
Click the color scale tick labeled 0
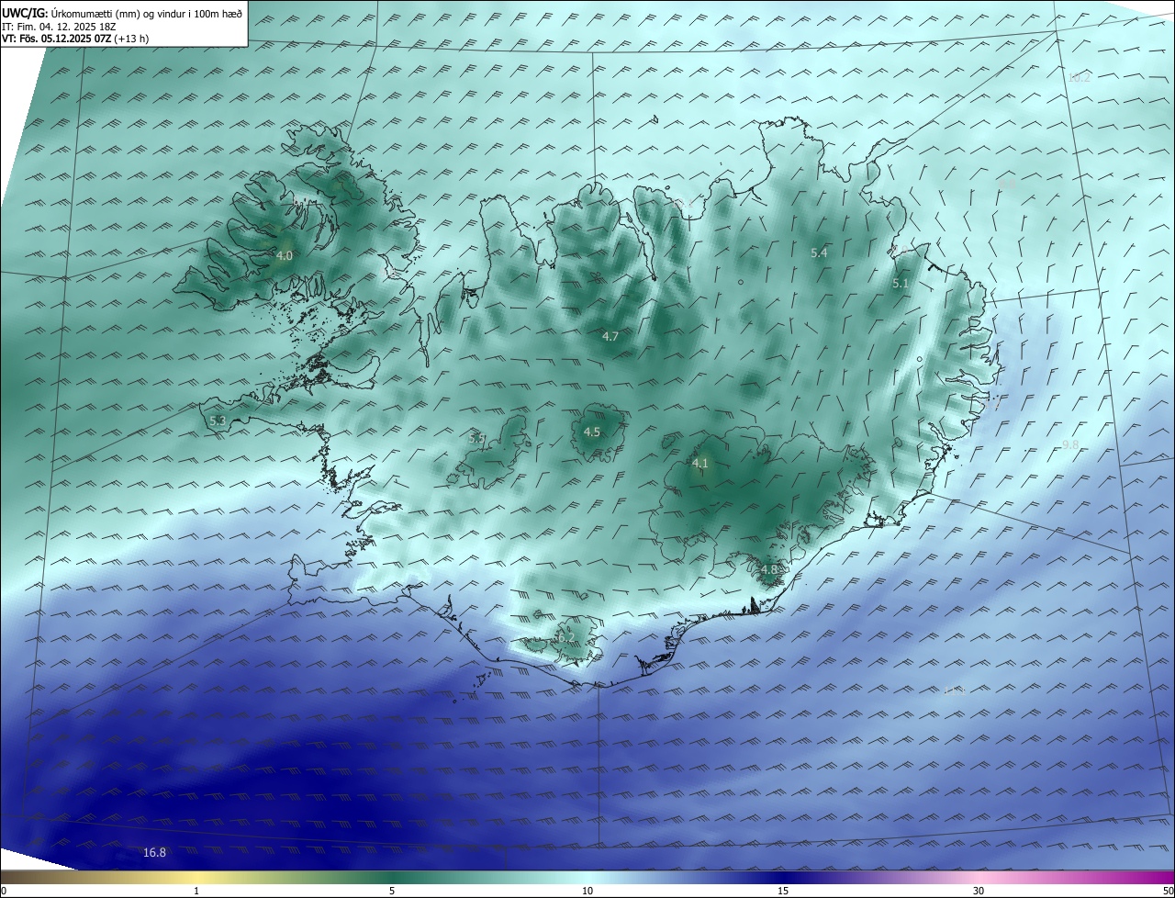click(x=4, y=891)
